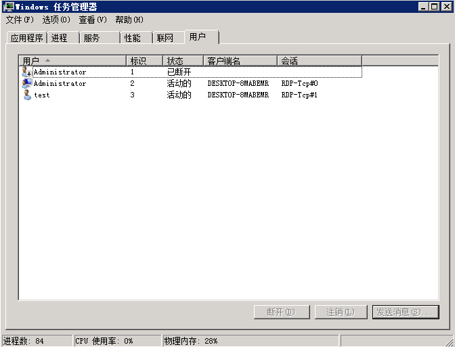Open the 帮助(H) menu
The image size is (455, 347).
pyautogui.click(x=129, y=20)
